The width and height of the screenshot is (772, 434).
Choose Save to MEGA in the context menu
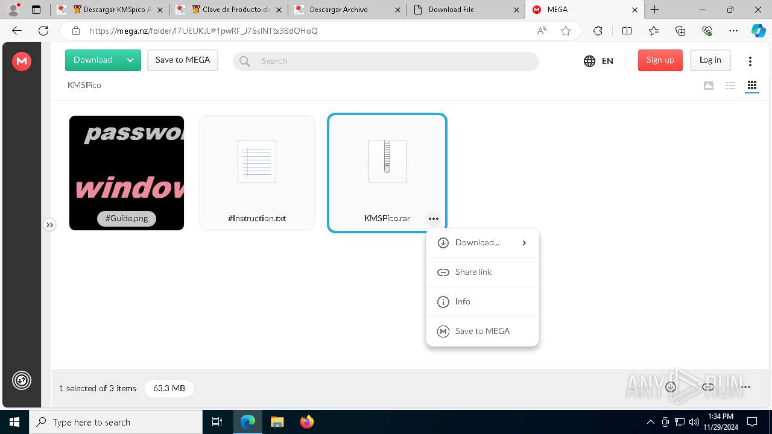pyautogui.click(x=482, y=332)
